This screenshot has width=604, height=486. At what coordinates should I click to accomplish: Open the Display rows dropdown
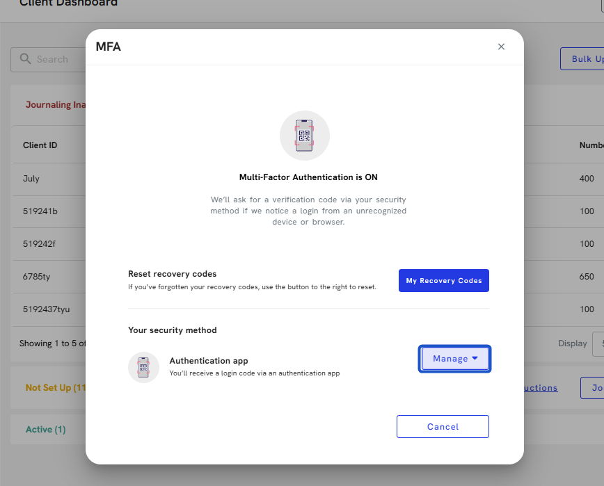pos(598,343)
